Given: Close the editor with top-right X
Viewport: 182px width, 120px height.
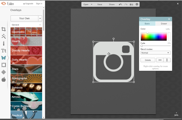Looking at the screenshot, I should click(x=178, y=4).
